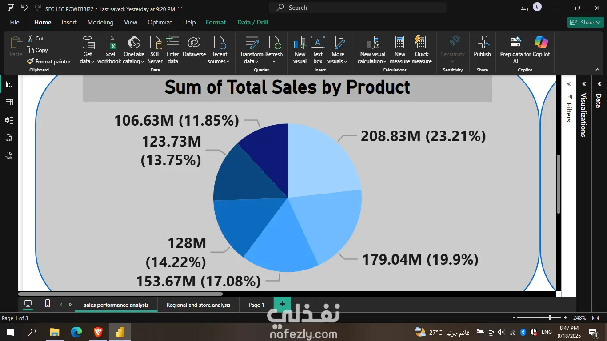607x341 pixels.
Task: Open the Get data dropdown
Action: pyautogui.click(x=88, y=50)
